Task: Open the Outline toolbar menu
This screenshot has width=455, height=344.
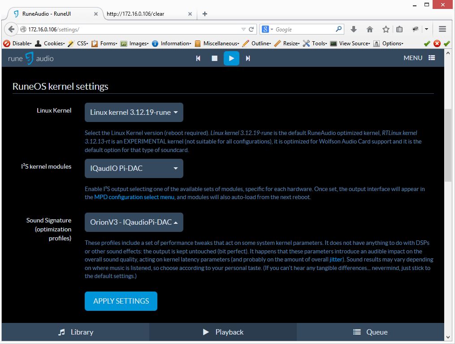Action: coord(256,44)
